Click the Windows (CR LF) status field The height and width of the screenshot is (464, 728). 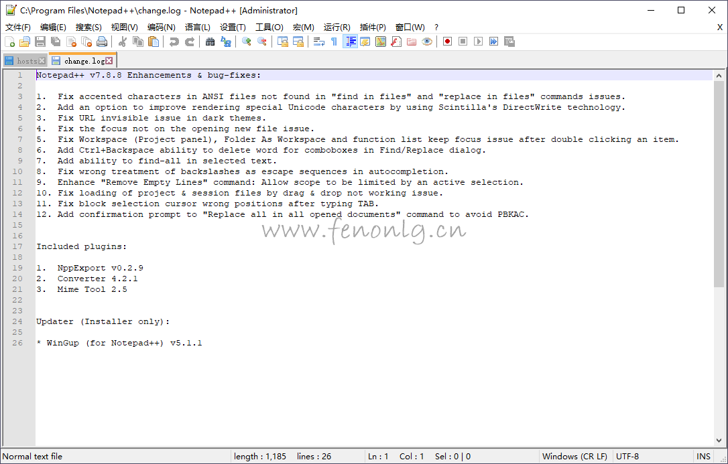(x=574, y=457)
